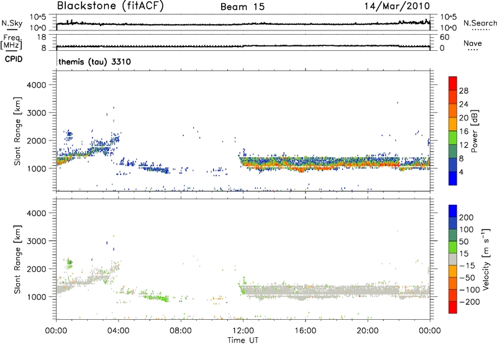This screenshot has height=344, width=497.
Task: Click the green velocity patch near 06:00-07:00
Action: tap(157, 297)
